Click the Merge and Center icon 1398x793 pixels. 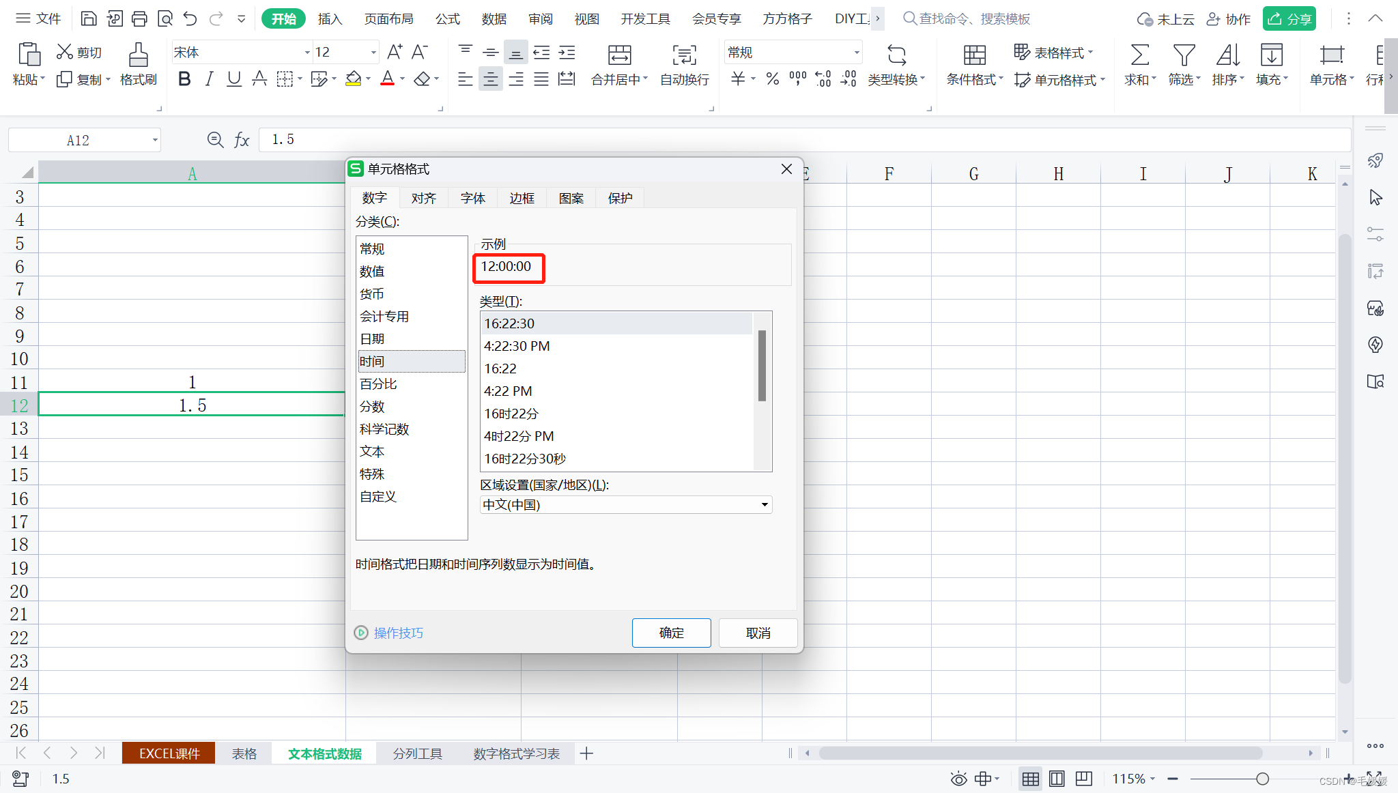(x=619, y=56)
